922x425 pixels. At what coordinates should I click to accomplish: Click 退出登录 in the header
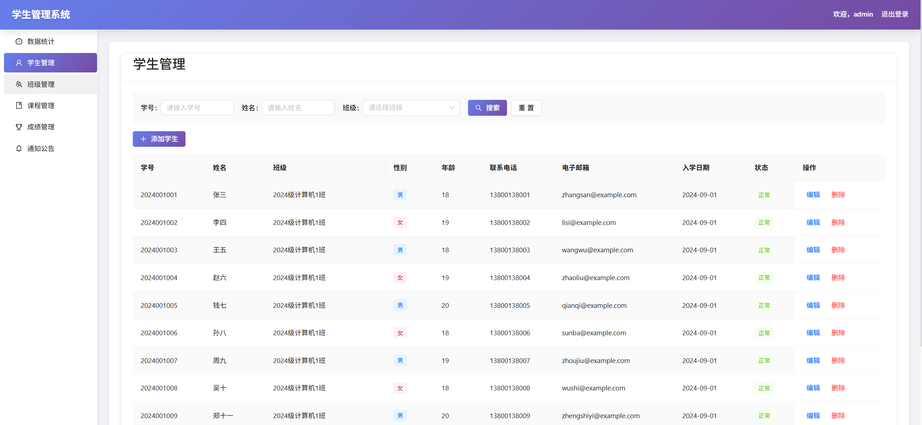895,14
